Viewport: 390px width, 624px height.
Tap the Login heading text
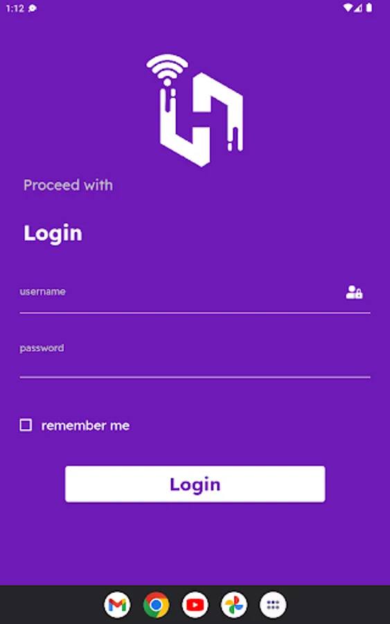click(53, 233)
